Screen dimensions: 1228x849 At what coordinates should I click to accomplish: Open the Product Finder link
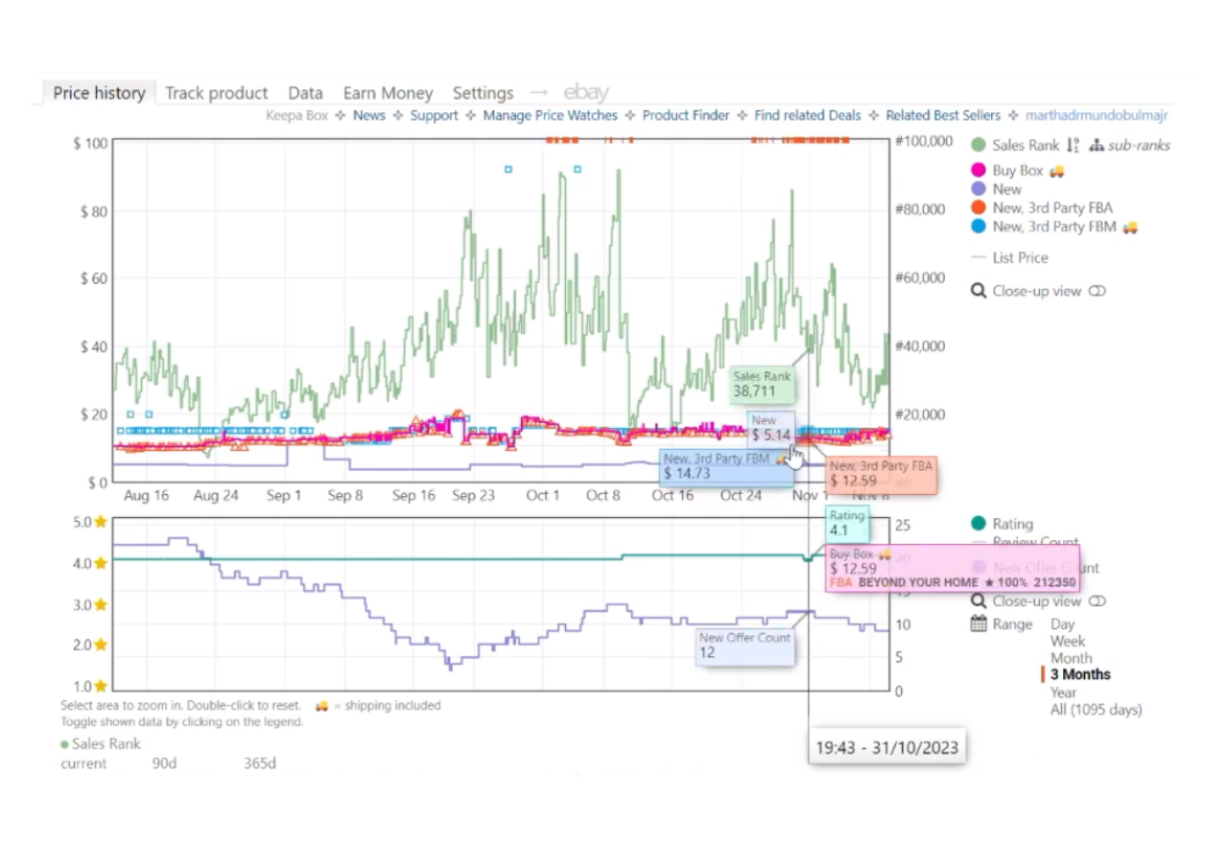coord(686,115)
